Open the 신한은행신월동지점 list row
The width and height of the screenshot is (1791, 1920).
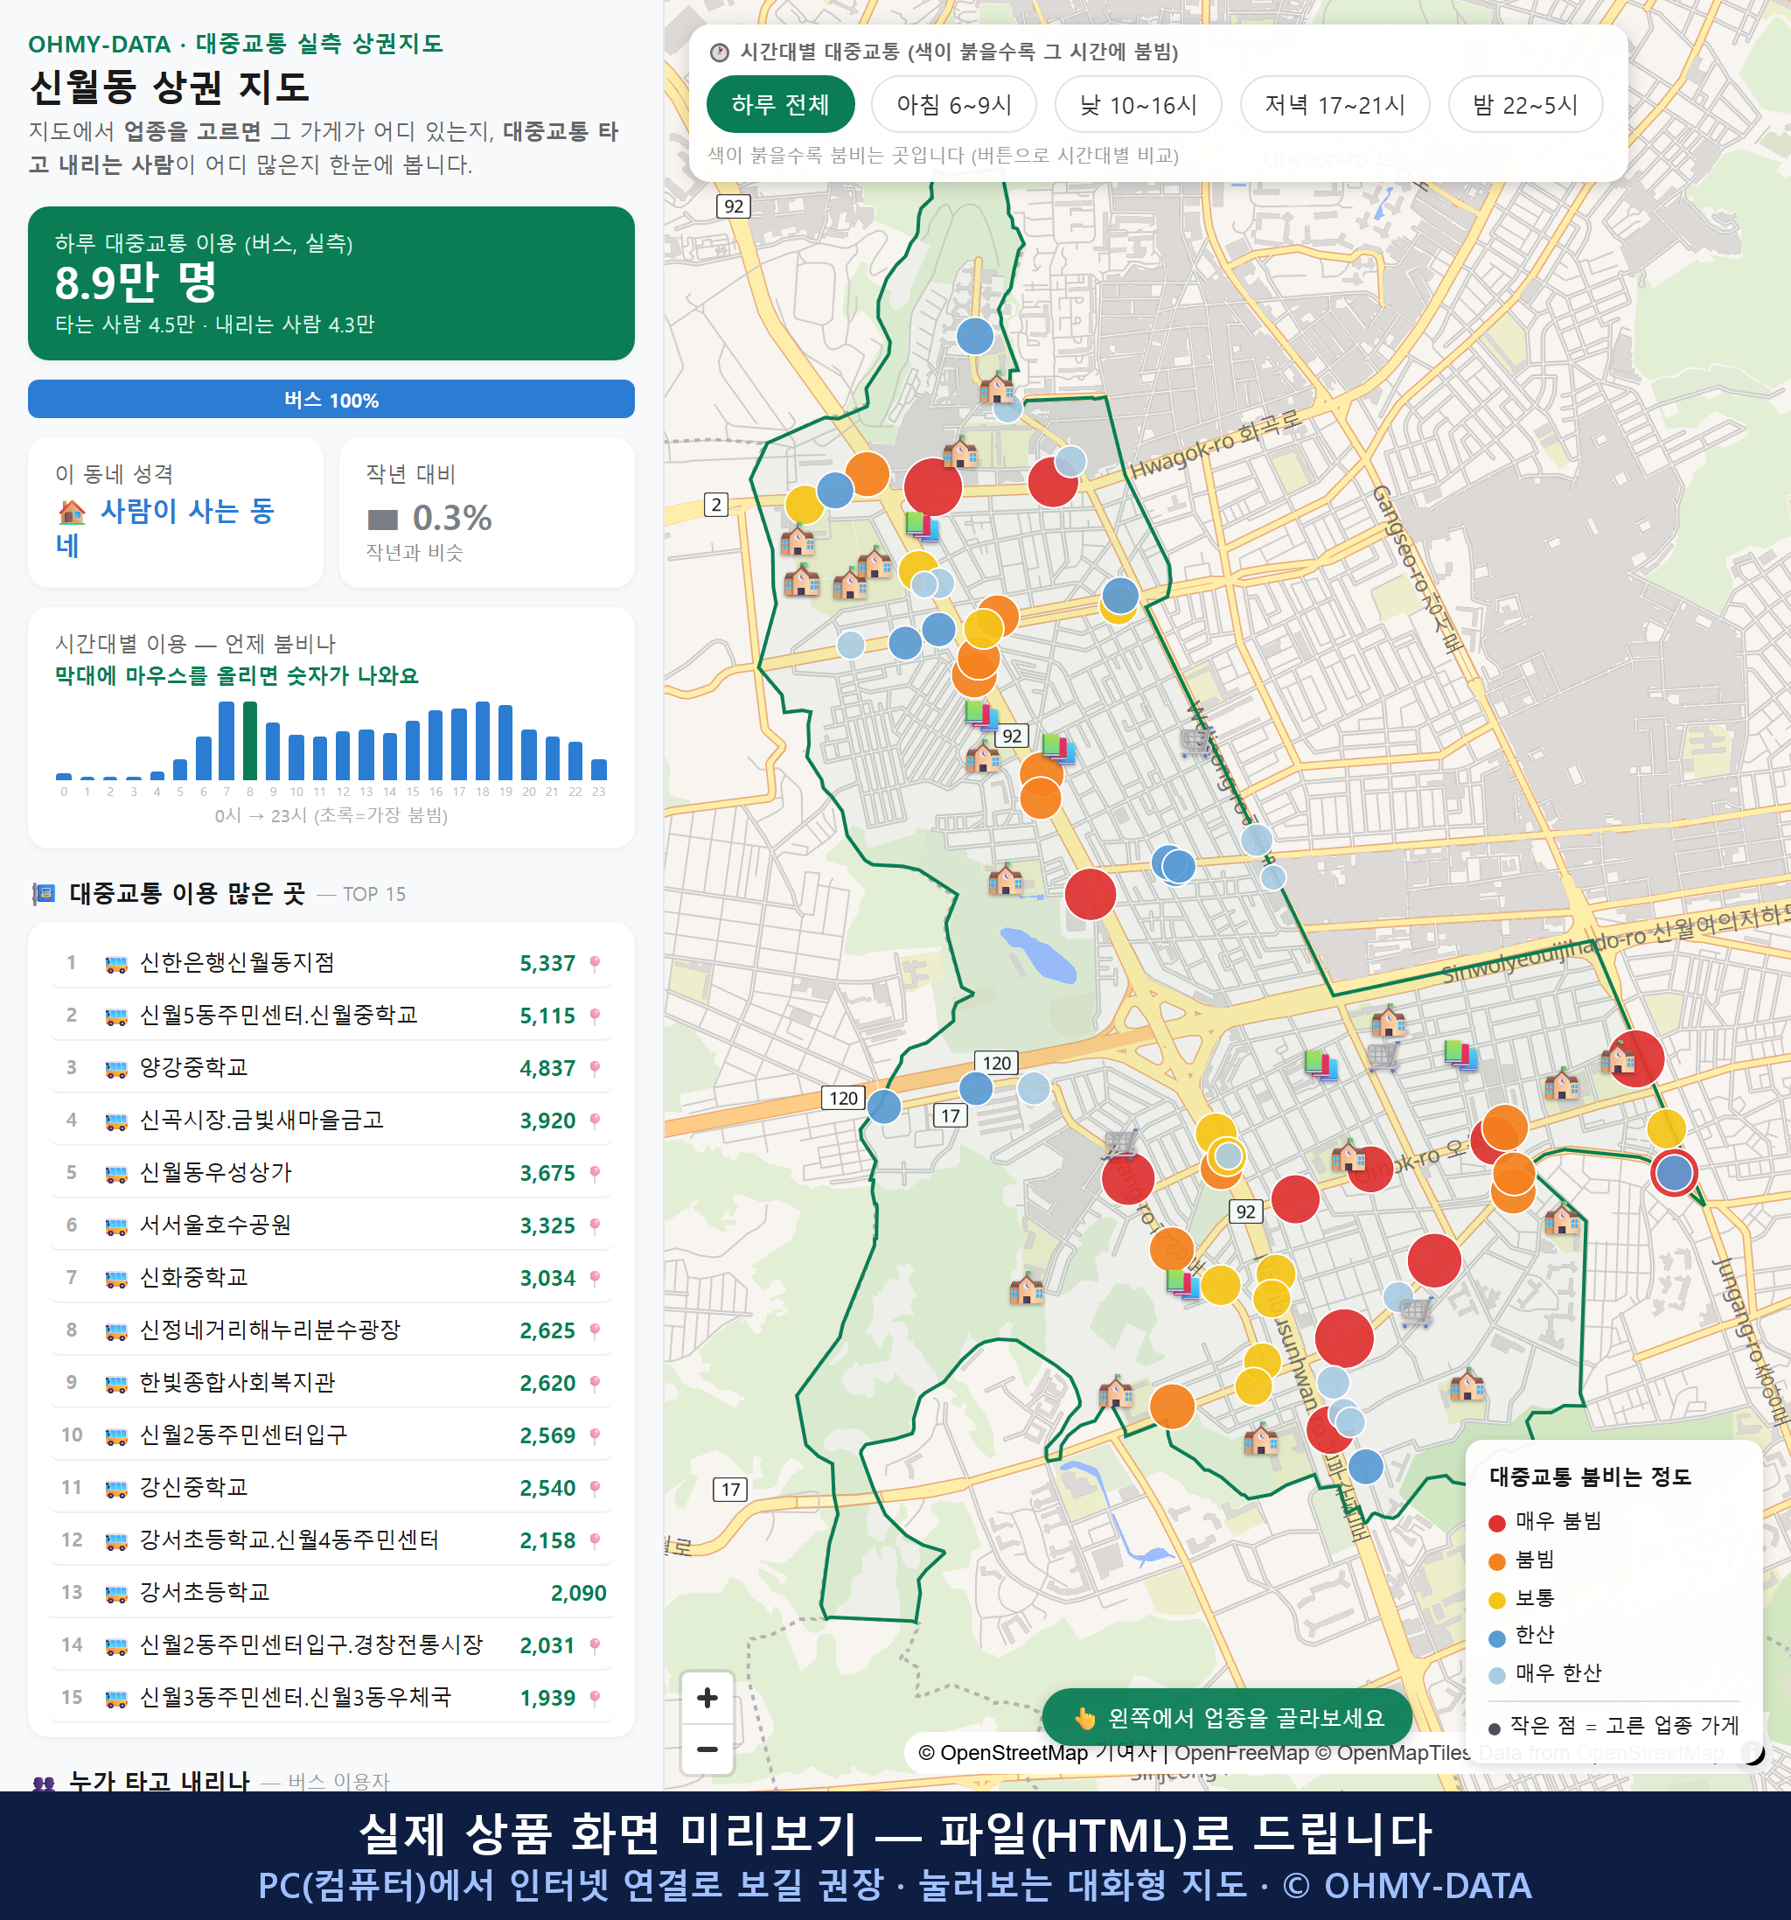click(x=331, y=963)
